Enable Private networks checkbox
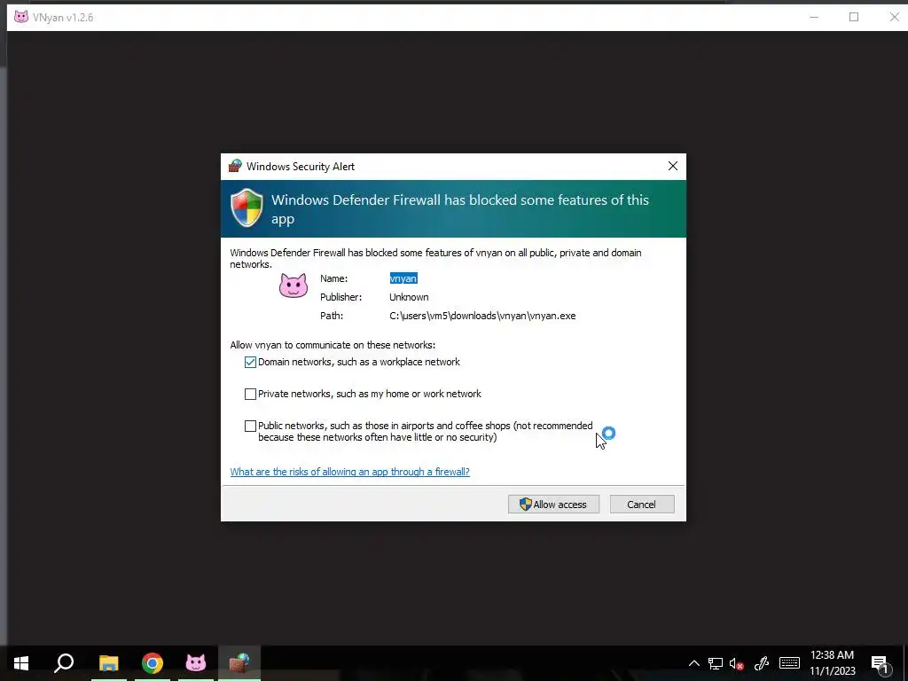The height and width of the screenshot is (681, 908). point(250,394)
